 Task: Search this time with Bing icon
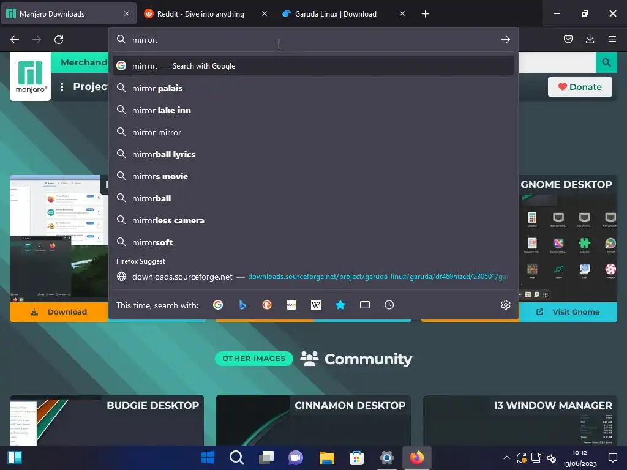[242, 305]
